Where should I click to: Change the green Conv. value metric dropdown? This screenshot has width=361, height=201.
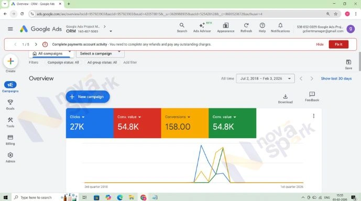(x=224, y=117)
